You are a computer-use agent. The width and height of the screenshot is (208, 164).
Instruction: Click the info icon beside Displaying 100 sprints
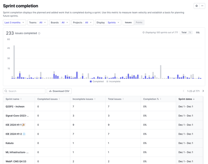[143, 33]
